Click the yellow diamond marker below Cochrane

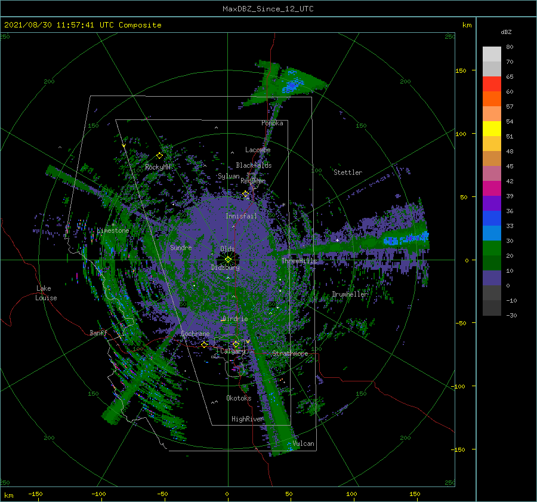(205, 344)
